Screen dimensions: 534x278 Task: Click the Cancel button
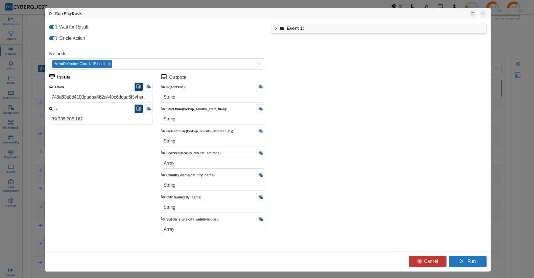pyautogui.click(x=428, y=261)
